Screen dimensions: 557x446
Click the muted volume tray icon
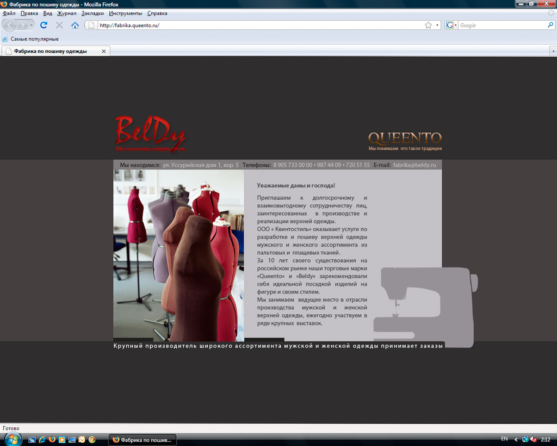coord(533,440)
